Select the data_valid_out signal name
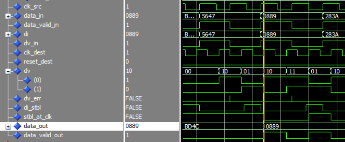The width and height of the screenshot is (345, 142). tap(43, 136)
